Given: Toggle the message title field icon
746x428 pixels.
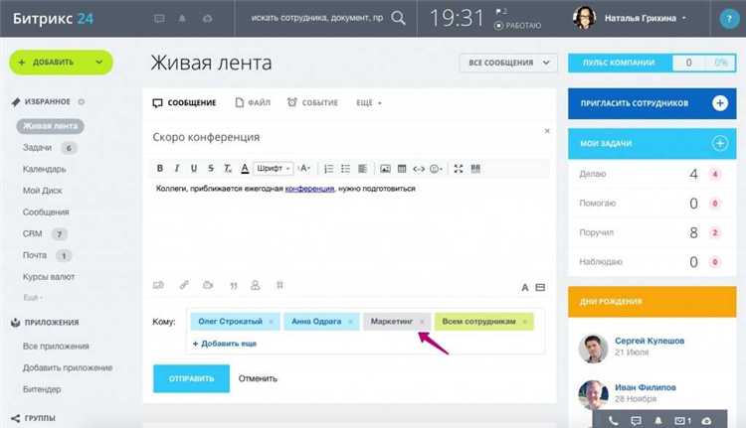Looking at the screenshot, I should click(x=540, y=287).
